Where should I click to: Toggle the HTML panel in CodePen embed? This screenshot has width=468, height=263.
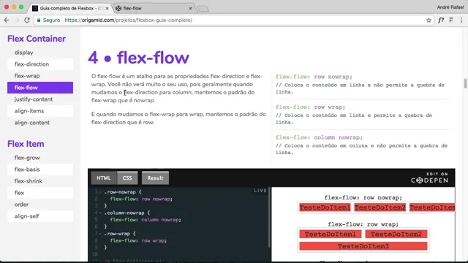104,178
